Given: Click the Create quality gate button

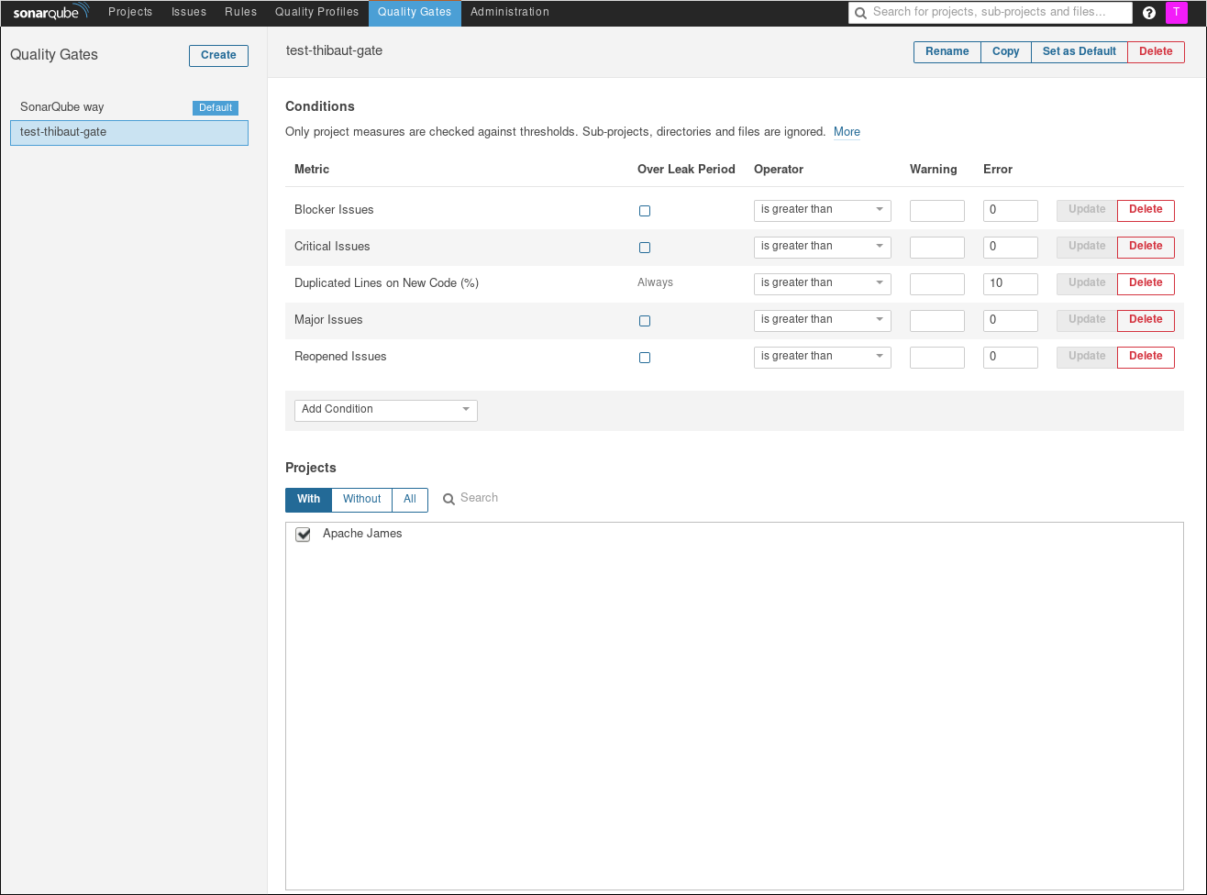Looking at the screenshot, I should (218, 55).
